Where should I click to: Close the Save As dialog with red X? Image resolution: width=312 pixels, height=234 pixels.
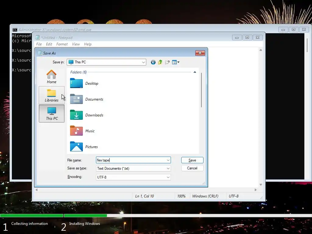200,53
